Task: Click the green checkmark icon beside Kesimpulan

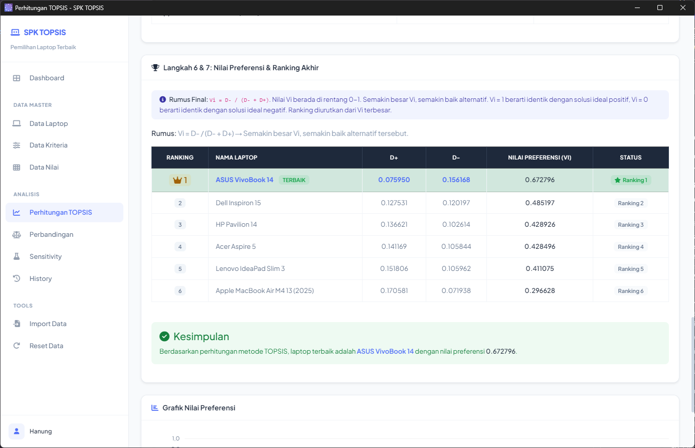Action: 164,337
